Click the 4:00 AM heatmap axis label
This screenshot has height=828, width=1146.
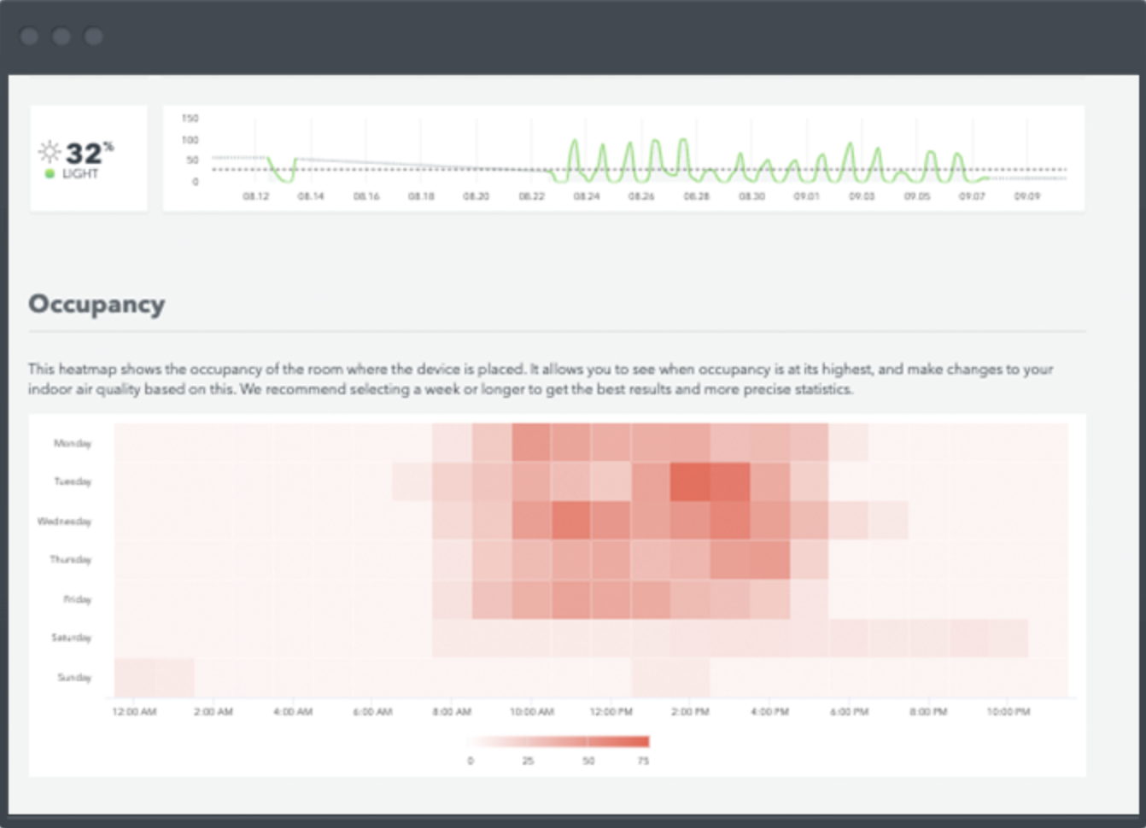(293, 712)
